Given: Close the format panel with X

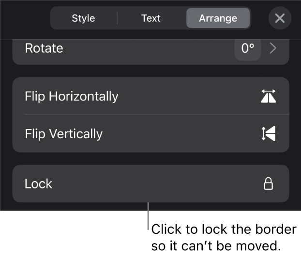Looking at the screenshot, I should (280, 18).
